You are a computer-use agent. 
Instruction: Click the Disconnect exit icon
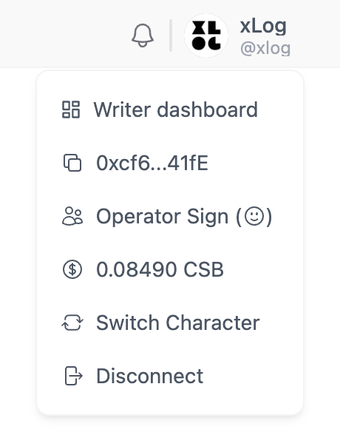coord(73,376)
